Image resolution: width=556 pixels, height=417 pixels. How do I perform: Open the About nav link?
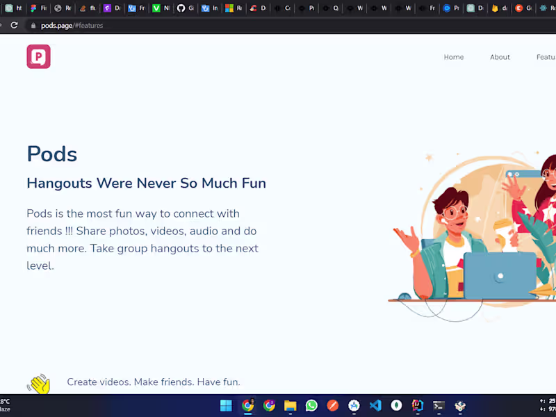click(500, 57)
